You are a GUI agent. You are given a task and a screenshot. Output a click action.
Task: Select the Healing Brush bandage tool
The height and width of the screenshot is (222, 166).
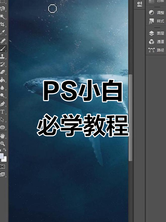pyautogui.click(x=3, y=41)
